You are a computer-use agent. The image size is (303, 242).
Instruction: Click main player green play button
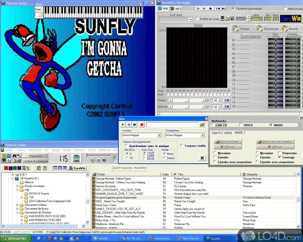coord(93,160)
